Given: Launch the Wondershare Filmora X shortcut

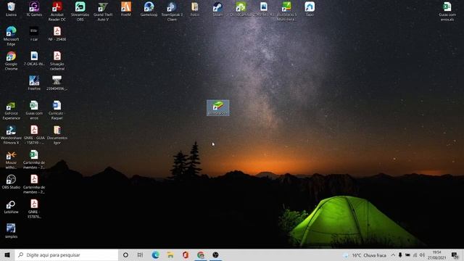Looking at the screenshot, I should 12,135.
